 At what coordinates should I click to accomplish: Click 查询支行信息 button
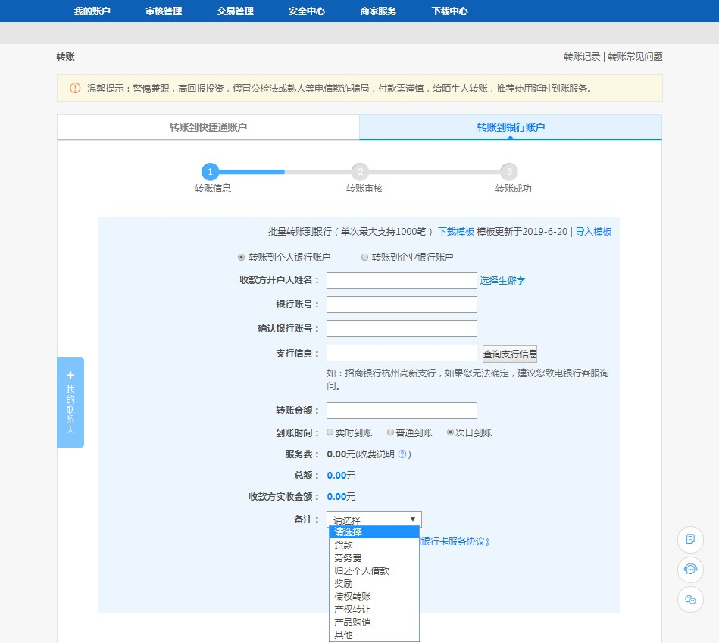[509, 354]
